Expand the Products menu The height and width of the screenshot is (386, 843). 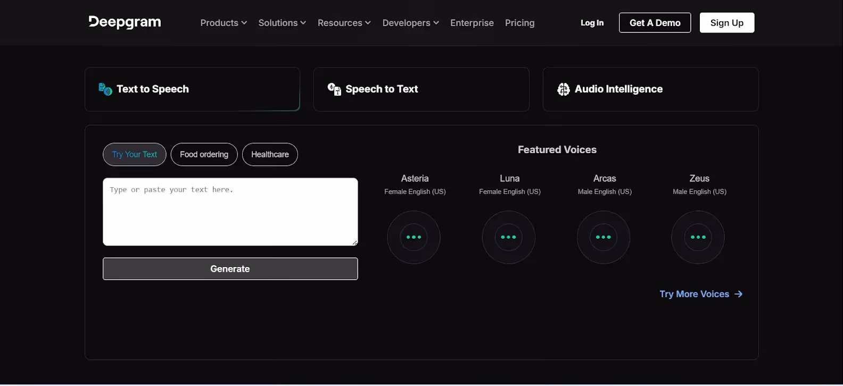click(x=224, y=23)
